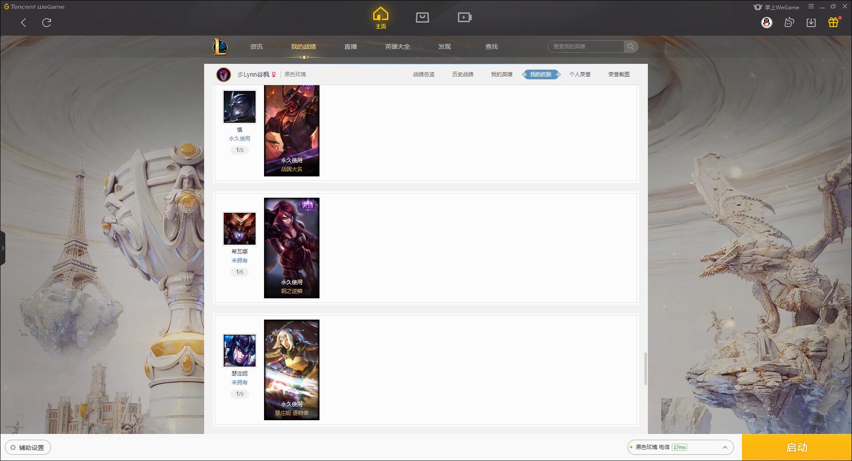
Task: Open the hamburger menu icon
Action: click(811, 7)
